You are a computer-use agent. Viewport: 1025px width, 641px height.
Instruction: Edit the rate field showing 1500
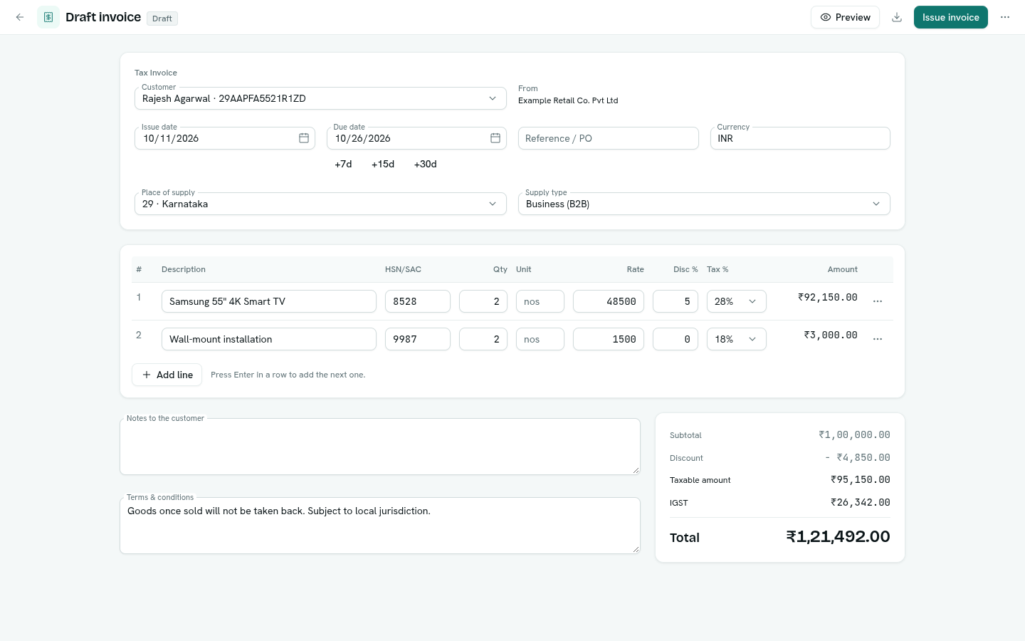(609, 339)
